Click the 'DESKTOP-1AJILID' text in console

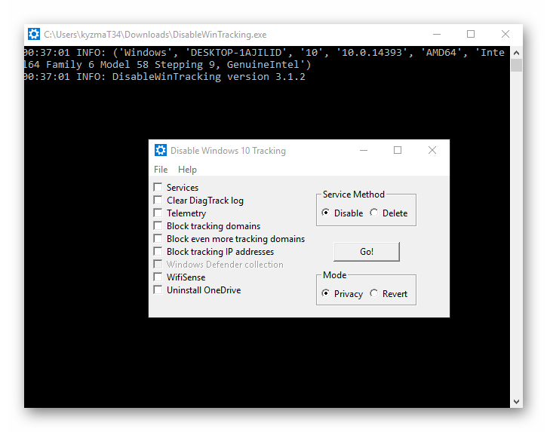(236, 53)
